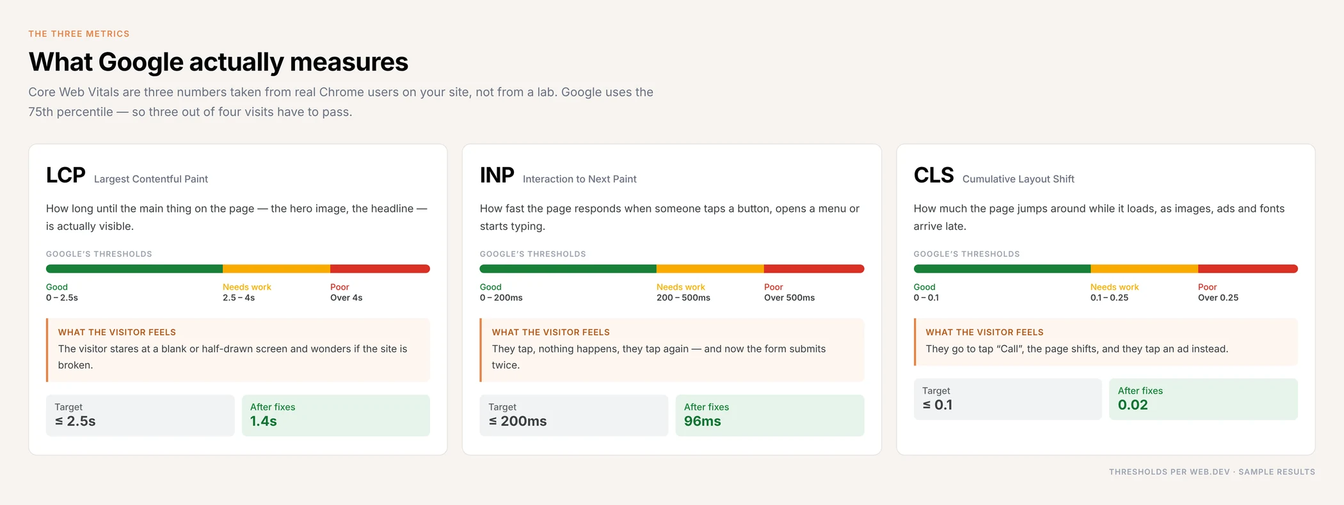Image resolution: width=1344 pixels, height=505 pixels.
Task: Click the "Over 4s" Poor label
Action: (346, 298)
